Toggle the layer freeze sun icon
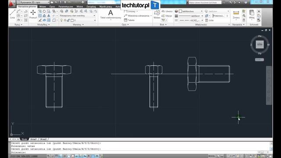The height and width of the screenshot is (158, 281). click(65, 20)
